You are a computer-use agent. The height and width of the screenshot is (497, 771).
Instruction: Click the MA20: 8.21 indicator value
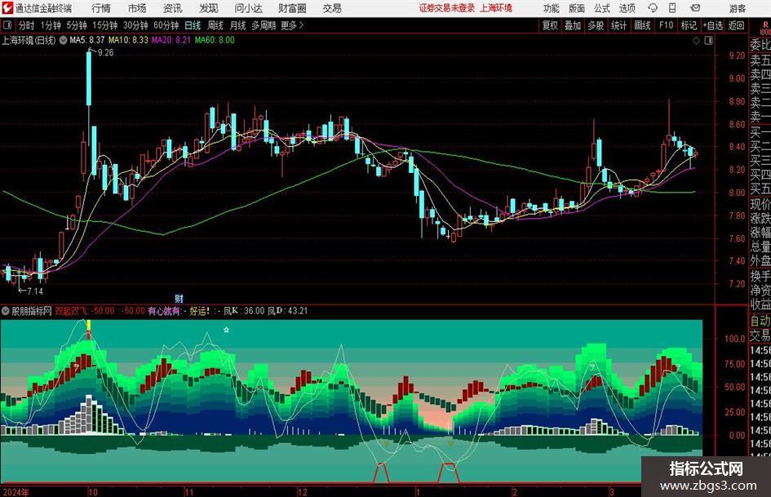171,40
